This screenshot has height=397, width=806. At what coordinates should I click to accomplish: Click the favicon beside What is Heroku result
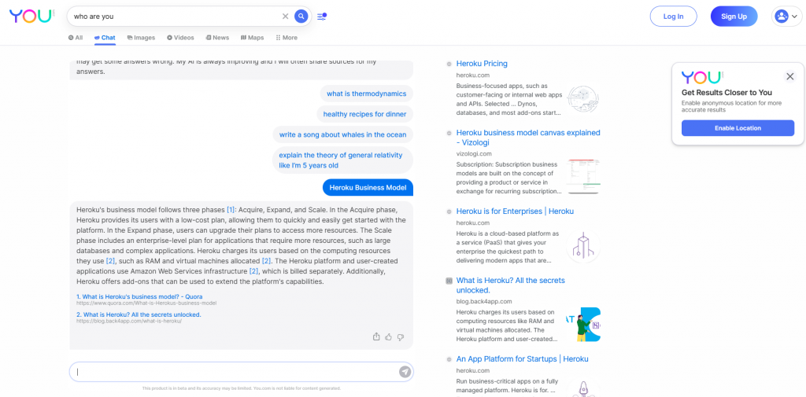pos(449,281)
